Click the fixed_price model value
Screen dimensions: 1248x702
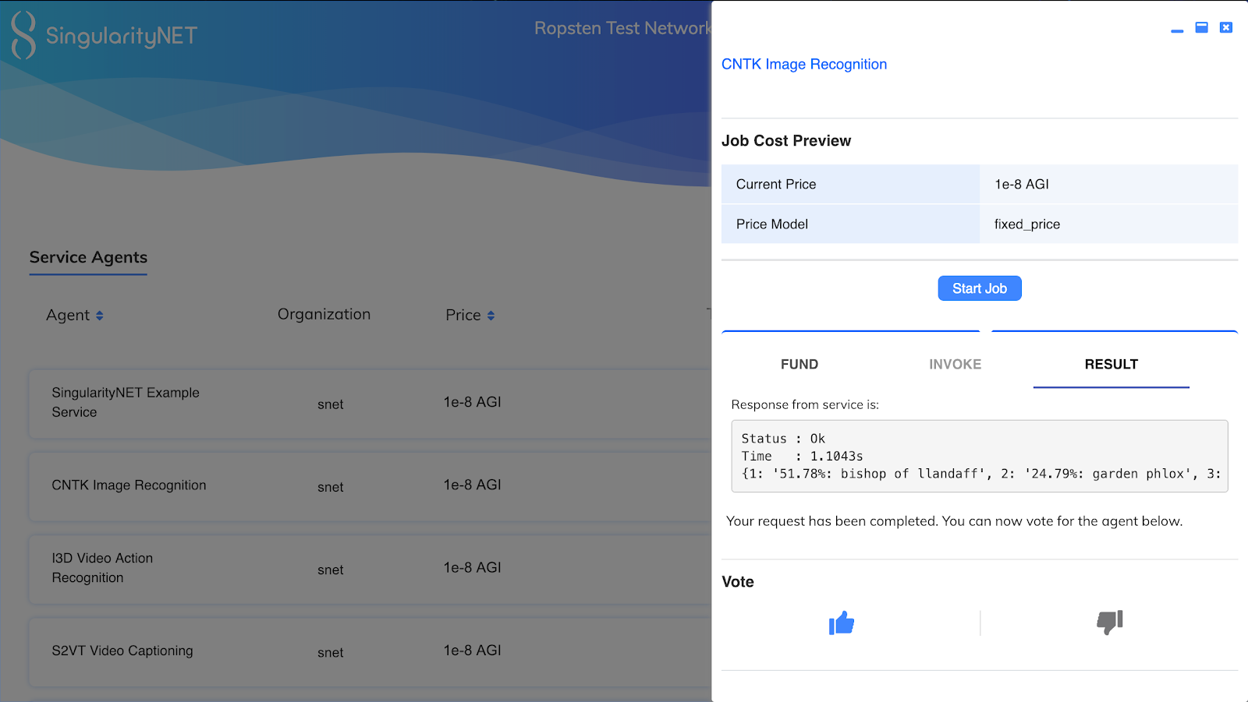coord(1027,224)
